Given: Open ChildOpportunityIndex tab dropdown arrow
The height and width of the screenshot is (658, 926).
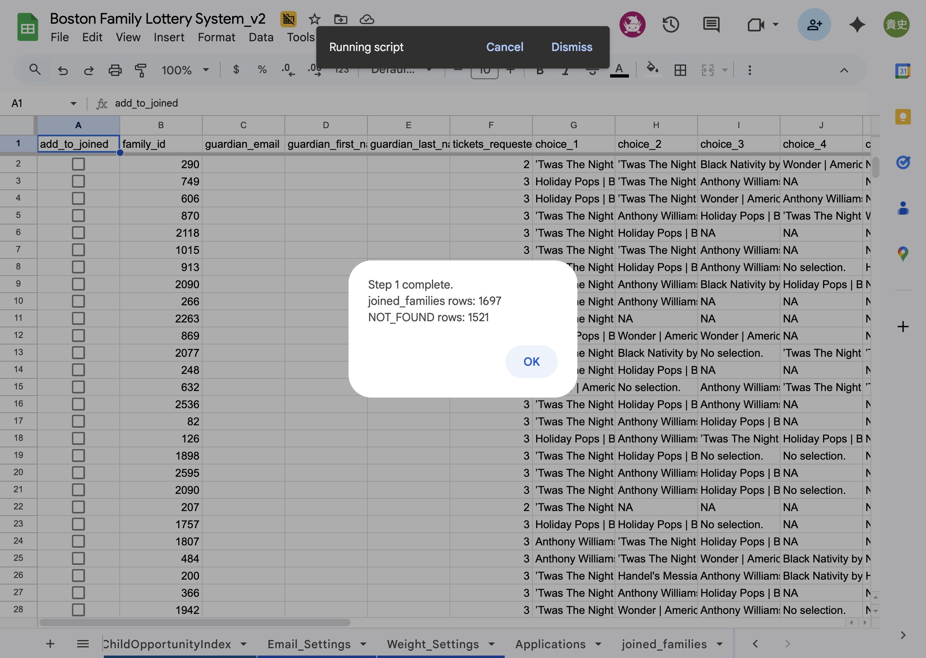Looking at the screenshot, I should [244, 645].
